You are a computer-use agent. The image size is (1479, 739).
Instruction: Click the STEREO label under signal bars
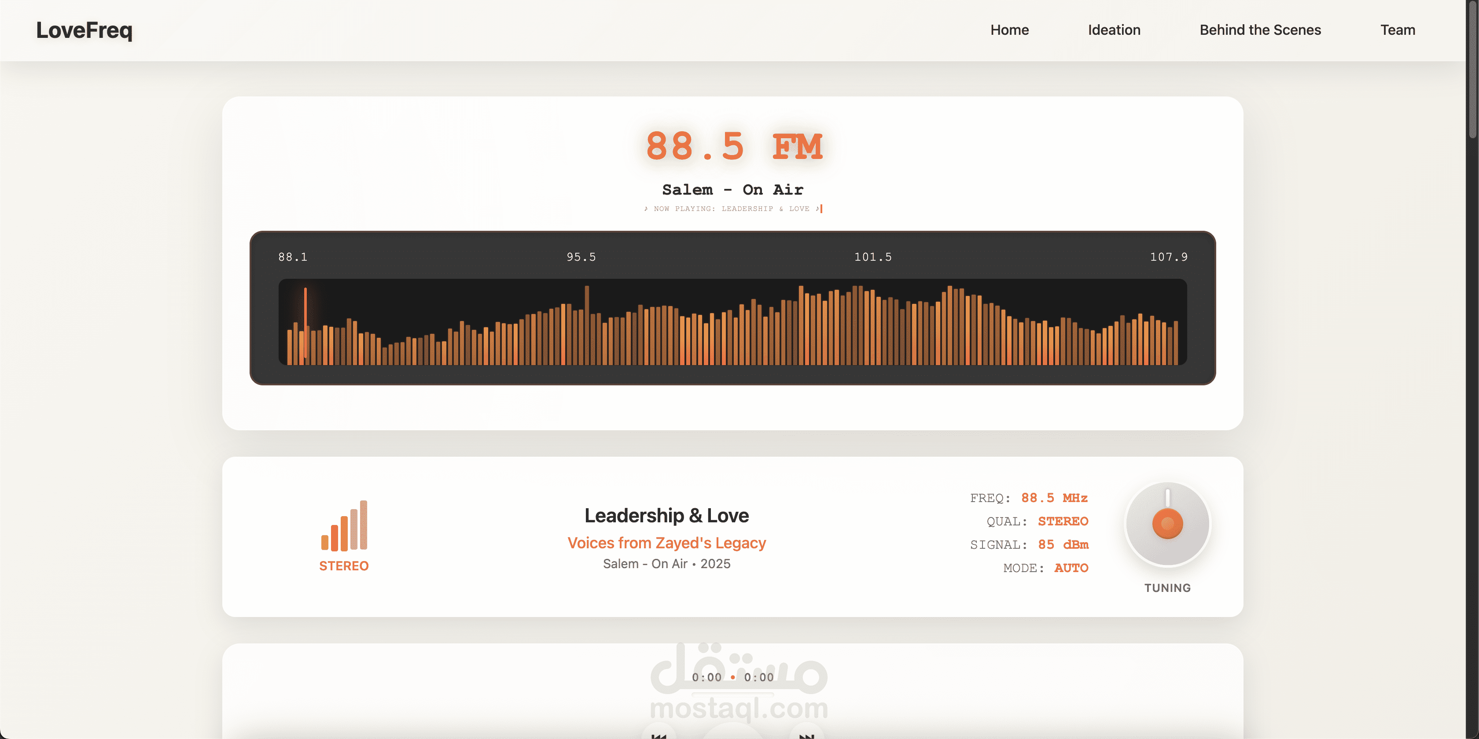[344, 566]
